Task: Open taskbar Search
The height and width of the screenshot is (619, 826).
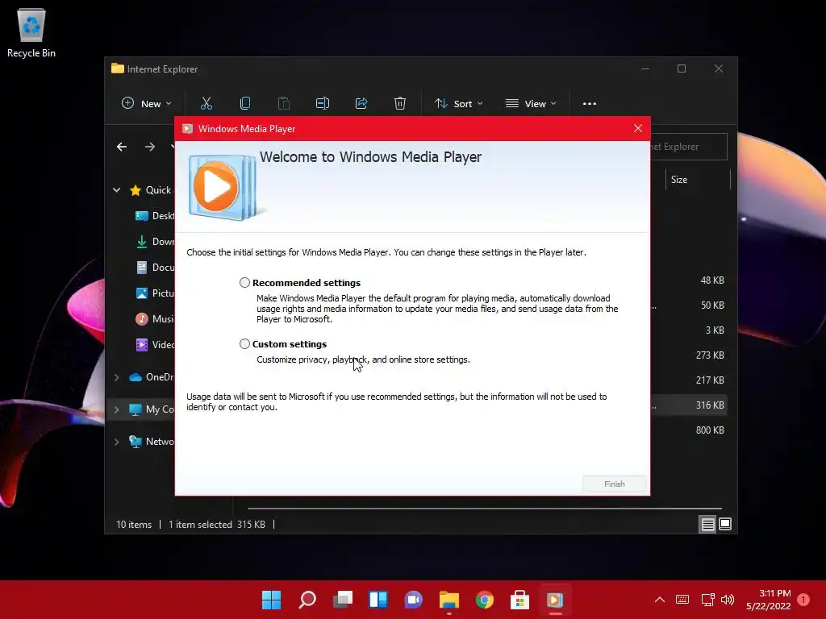Action: tap(307, 600)
